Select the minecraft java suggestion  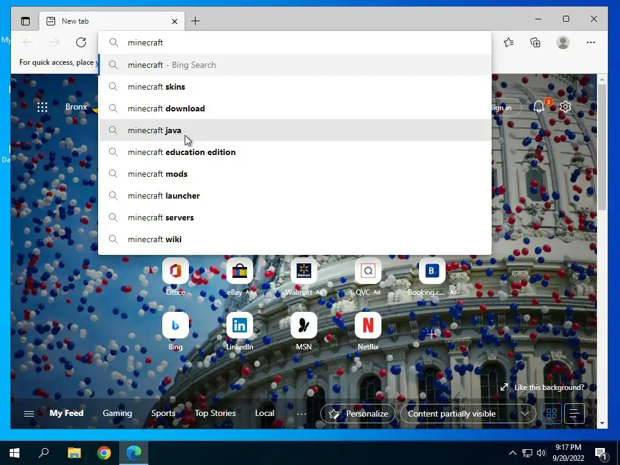[x=295, y=130]
